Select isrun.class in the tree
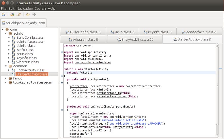Viewport: 224px width, 139px height. tap(25, 54)
